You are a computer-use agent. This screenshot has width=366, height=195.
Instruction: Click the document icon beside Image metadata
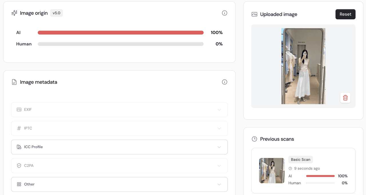pos(14,82)
